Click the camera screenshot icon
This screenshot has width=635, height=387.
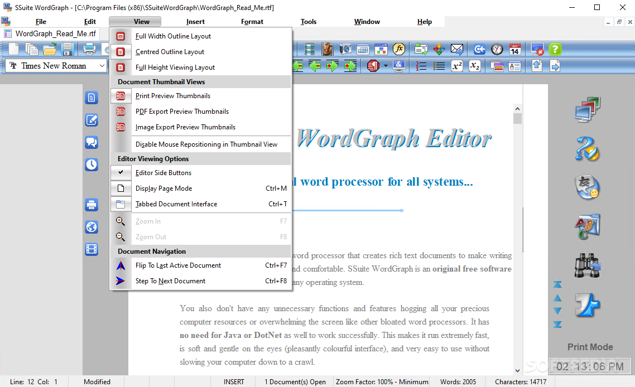tap(345, 50)
